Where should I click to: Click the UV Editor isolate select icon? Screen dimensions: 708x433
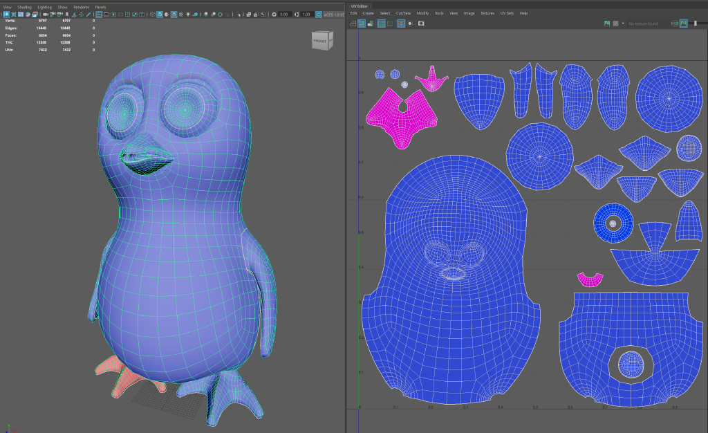(410, 23)
